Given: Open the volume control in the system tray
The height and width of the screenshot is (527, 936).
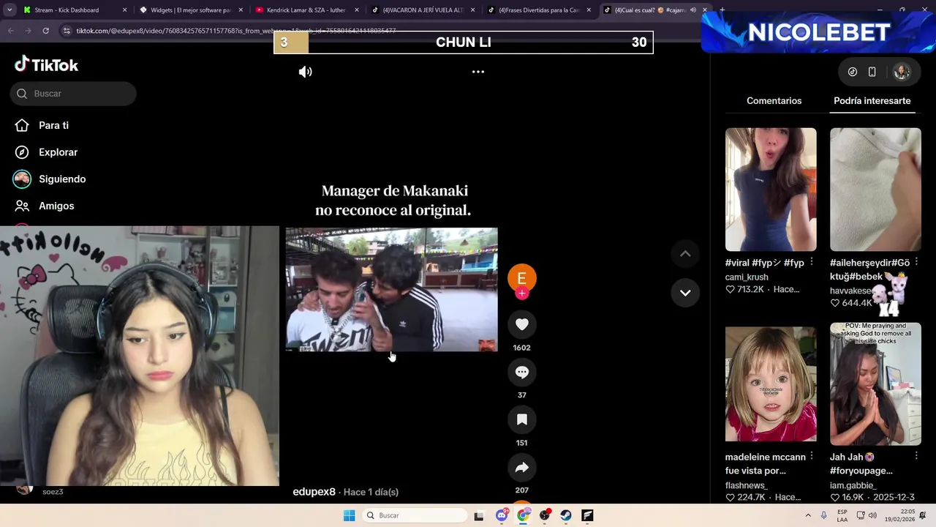Looking at the screenshot, I should point(872,515).
